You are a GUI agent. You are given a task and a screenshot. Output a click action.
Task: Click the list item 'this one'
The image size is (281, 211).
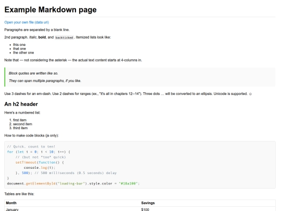(x=19, y=45)
